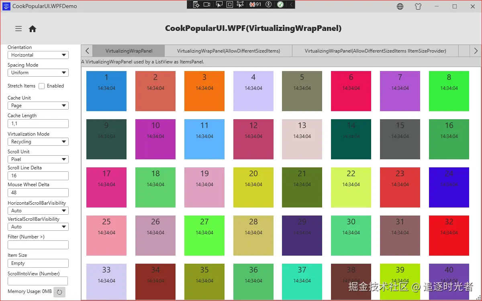Select salmon item 2
Viewport: 482px width, 301px height.
coord(155,91)
